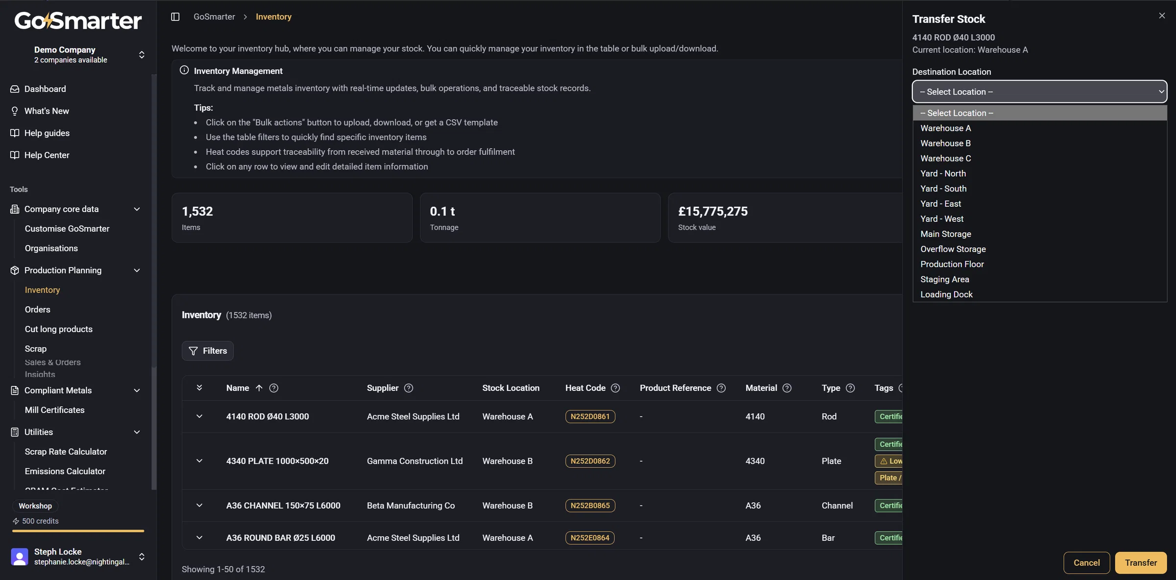Click the What's New lightbulb icon
The height and width of the screenshot is (580, 1176).
[x=15, y=111]
